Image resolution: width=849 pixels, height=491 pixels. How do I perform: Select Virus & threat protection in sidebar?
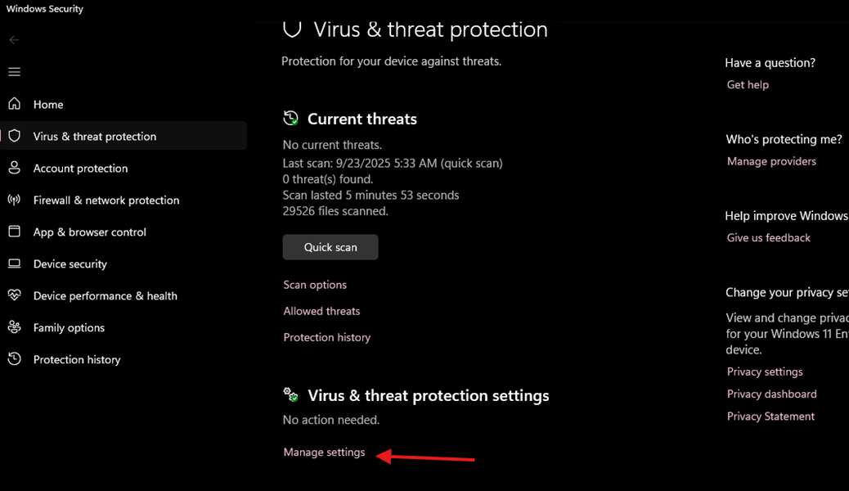[x=95, y=137]
